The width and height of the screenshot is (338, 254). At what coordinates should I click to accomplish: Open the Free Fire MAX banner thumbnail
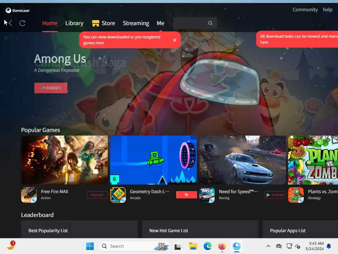(64, 160)
